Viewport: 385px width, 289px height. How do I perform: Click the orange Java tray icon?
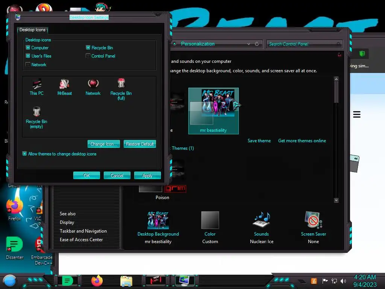coord(314,281)
